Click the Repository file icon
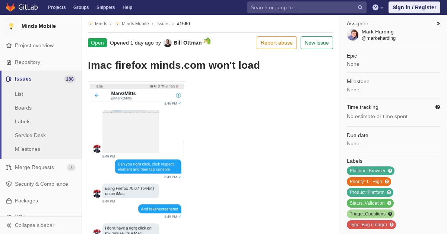Screen dimensions: 447x234 (9, 62)
